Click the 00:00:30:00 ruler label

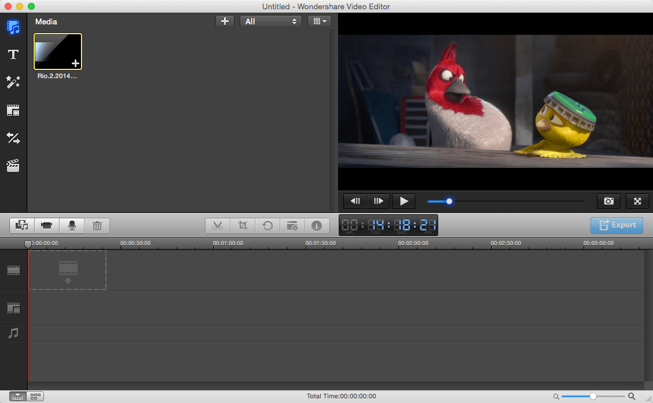(135, 243)
